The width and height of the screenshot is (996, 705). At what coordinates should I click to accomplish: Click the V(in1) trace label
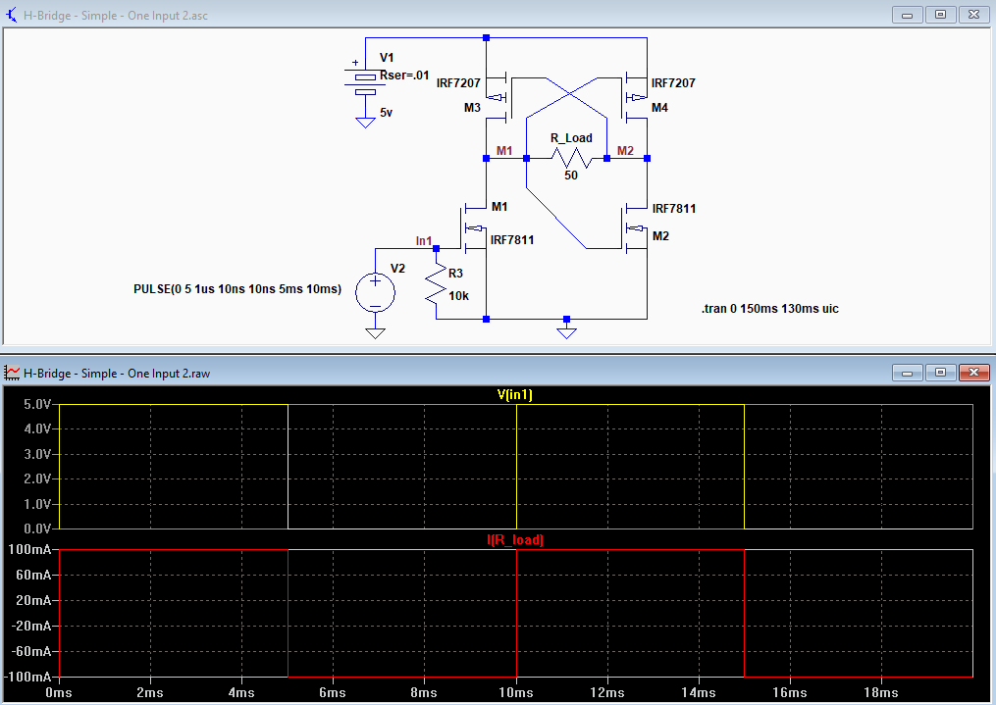tap(515, 395)
